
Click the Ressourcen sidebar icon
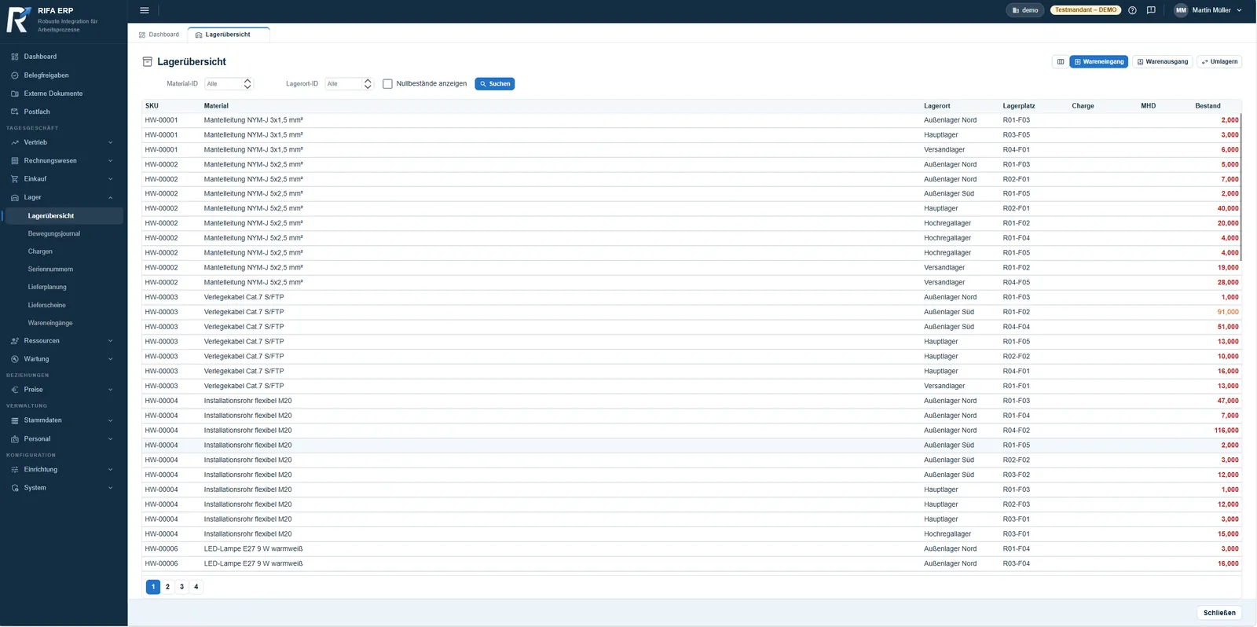click(x=14, y=341)
